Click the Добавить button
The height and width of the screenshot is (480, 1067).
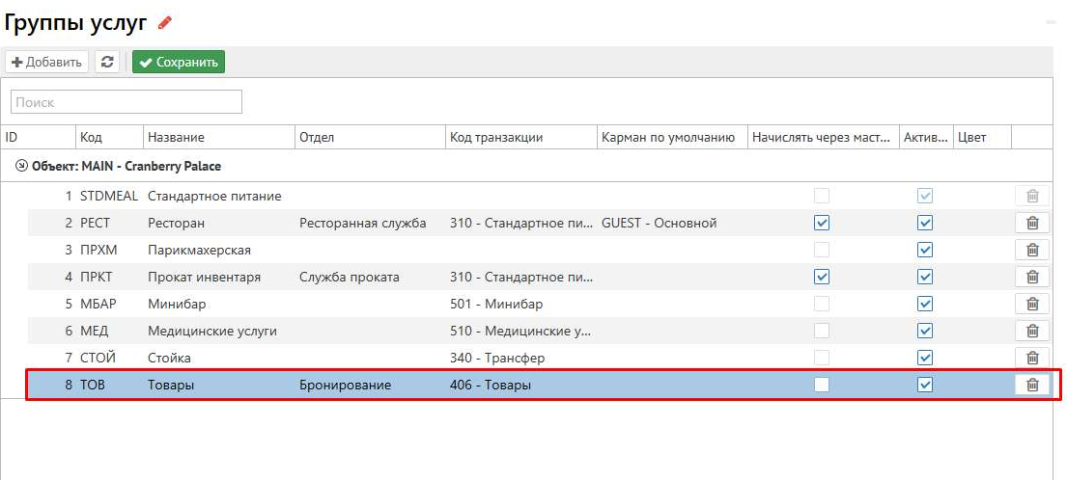(47, 62)
